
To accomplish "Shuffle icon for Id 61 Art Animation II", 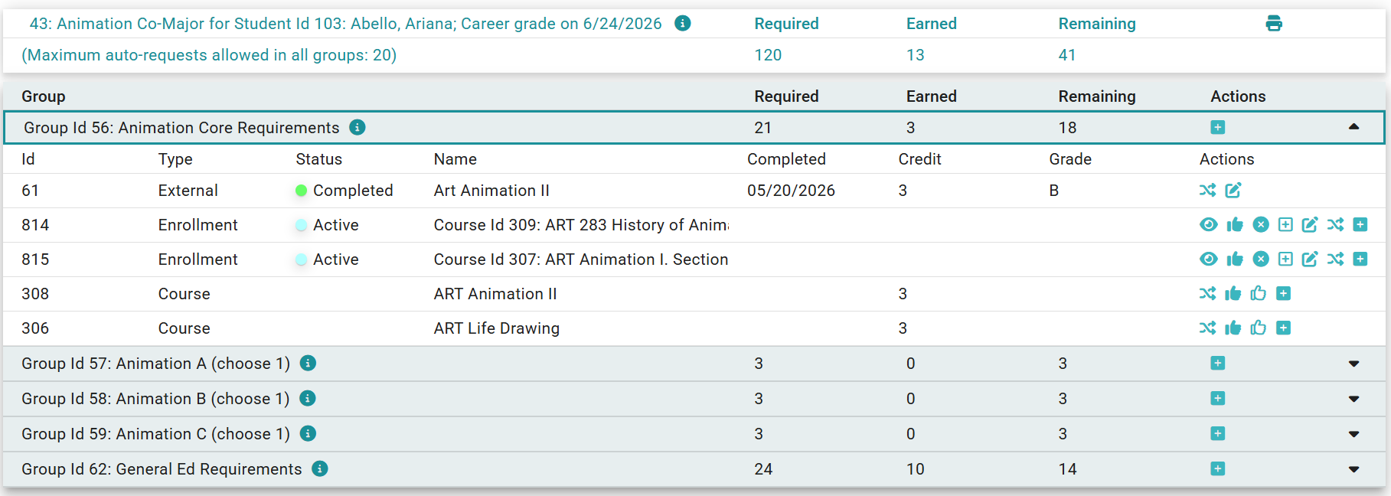I will (1208, 190).
